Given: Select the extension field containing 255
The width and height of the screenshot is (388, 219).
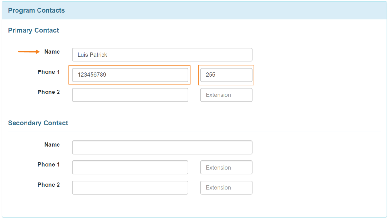Looking at the screenshot, I should 226,75.
